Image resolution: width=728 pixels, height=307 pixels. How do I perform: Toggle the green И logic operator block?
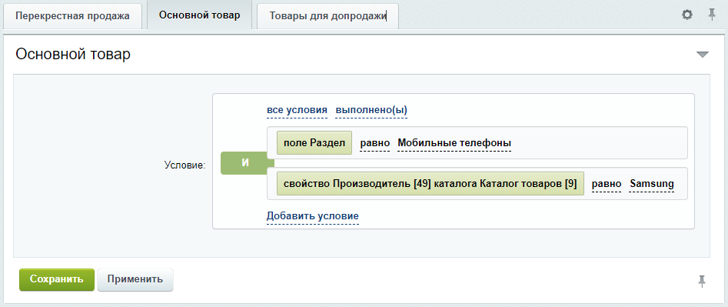pos(246,162)
